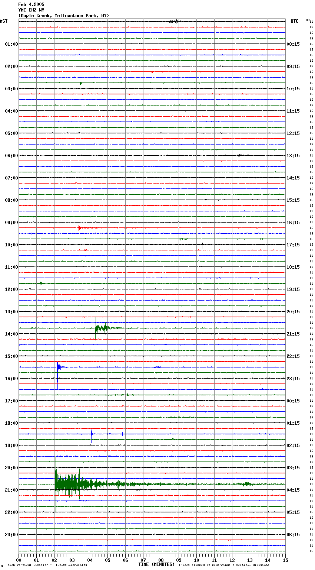This screenshot has width=315, height=570.
Task: Select the 15:00 MST row label
Action: pos(11,356)
